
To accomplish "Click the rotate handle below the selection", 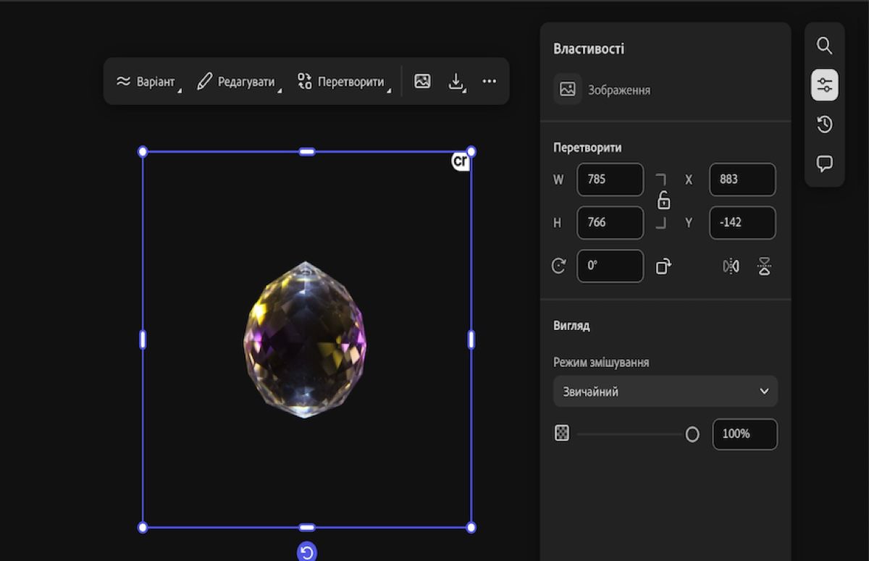I will 307,552.
